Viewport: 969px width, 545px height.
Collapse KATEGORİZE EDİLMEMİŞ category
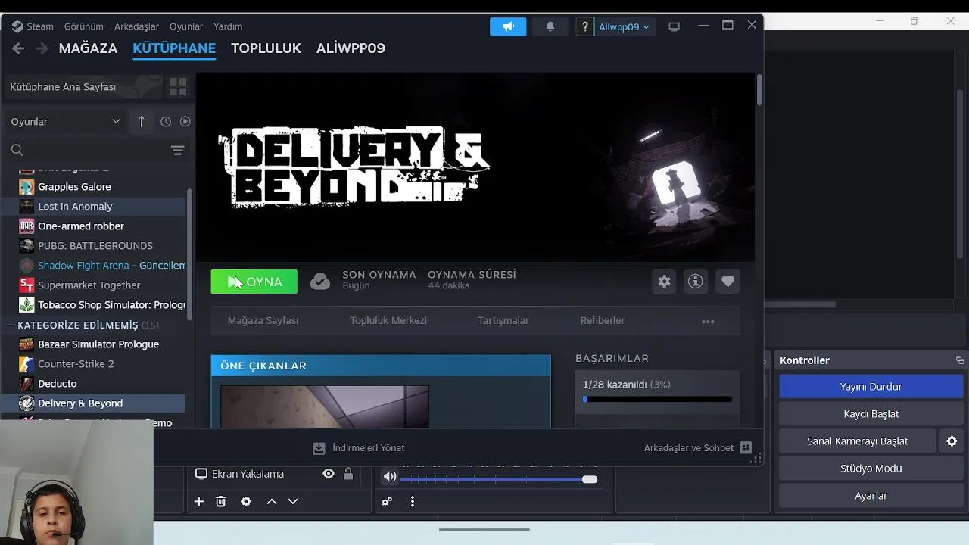tap(11, 325)
